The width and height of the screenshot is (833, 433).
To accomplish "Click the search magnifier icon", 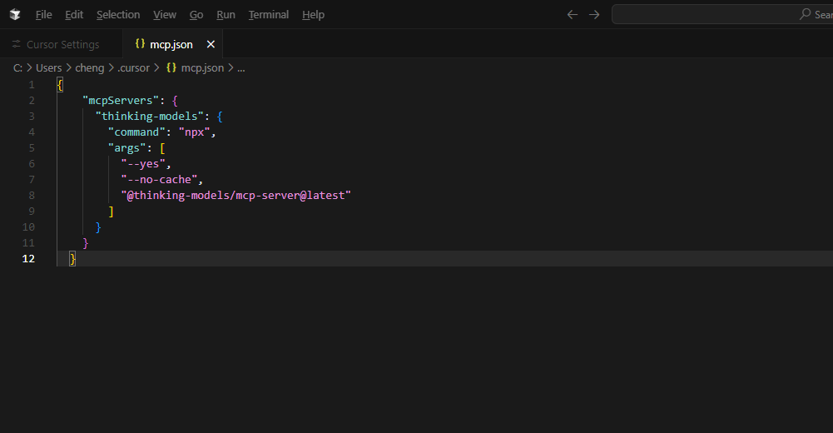I will click(806, 14).
